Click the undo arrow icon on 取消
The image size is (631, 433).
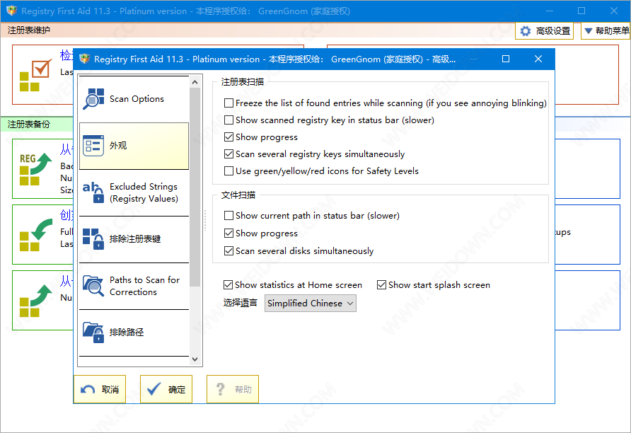coord(88,390)
